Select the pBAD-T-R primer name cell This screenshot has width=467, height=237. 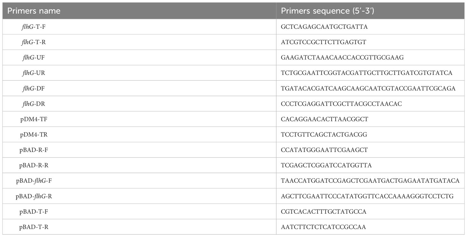(139, 227)
